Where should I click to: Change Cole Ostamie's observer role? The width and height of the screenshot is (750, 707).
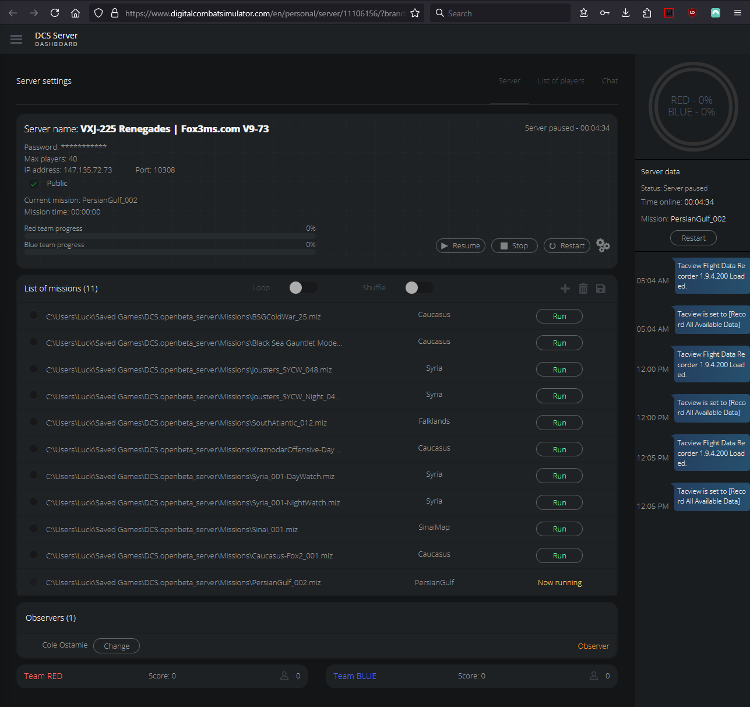117,646
